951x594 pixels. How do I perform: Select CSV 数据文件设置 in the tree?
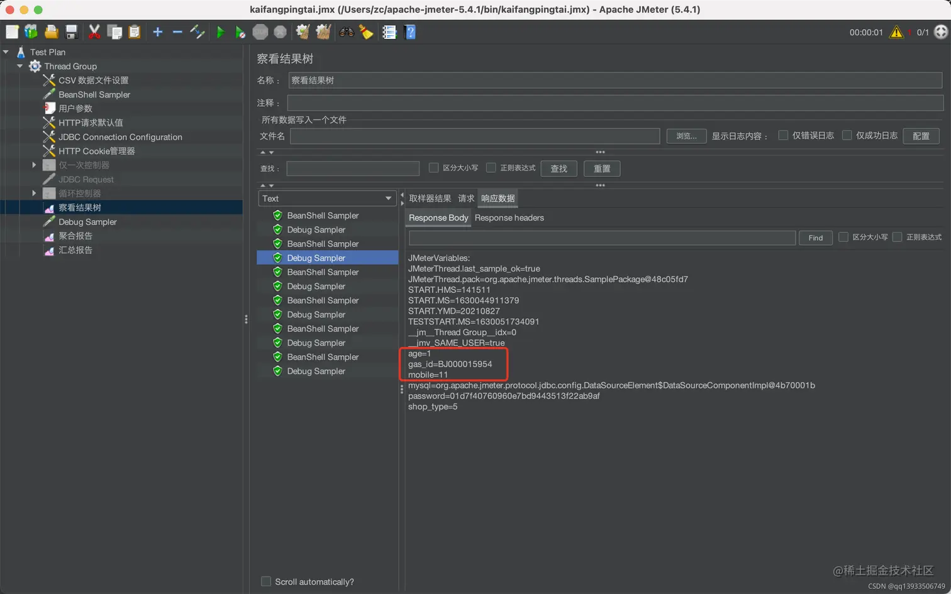pyautogui.click(x=93, y=80)
